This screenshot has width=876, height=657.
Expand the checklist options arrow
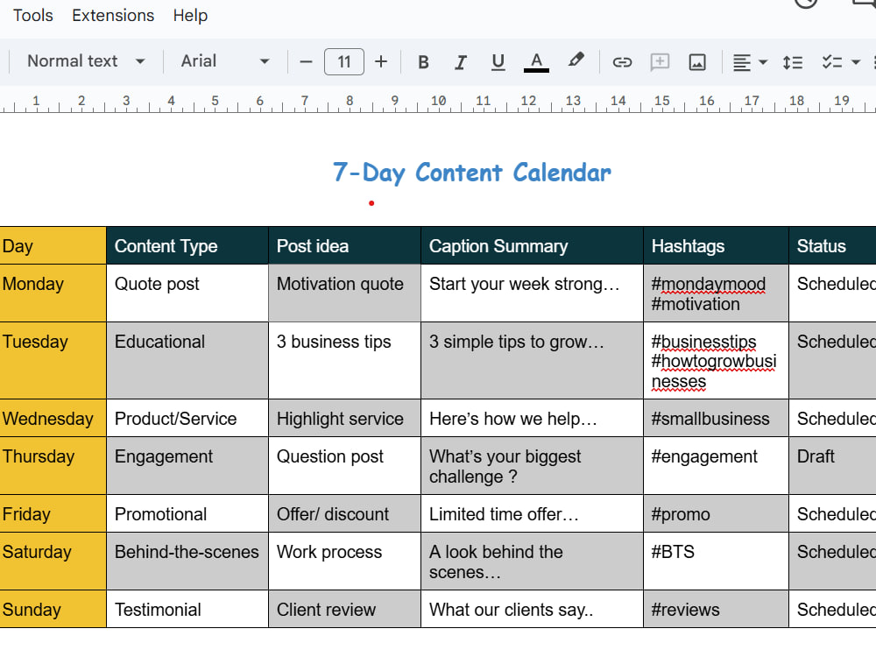(x=855, y=62)
